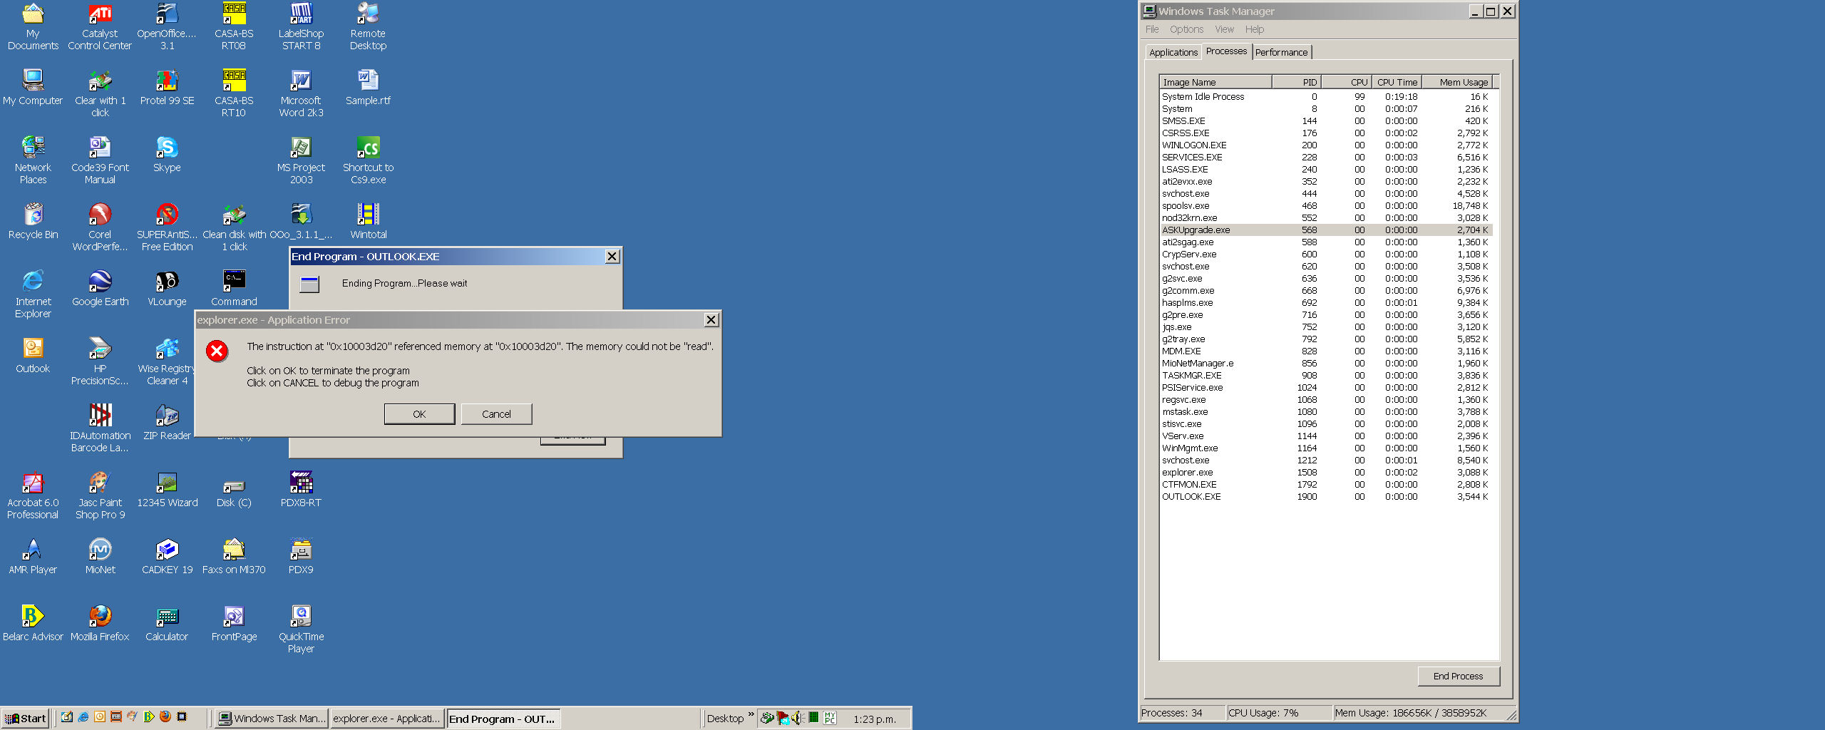
Task: Sort processes by Image Name column
Action: click(x=1215, y=82)
